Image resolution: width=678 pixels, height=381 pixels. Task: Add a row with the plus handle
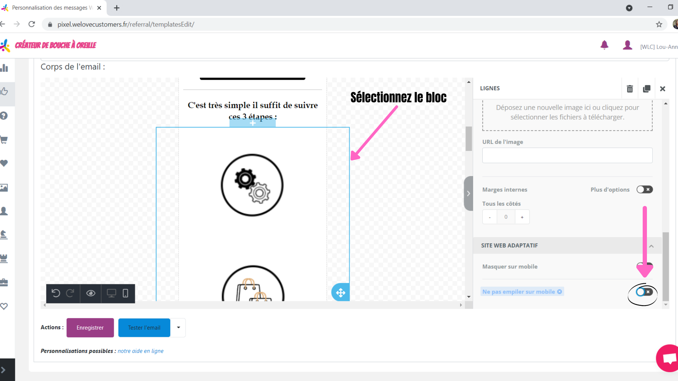[252, 123]
